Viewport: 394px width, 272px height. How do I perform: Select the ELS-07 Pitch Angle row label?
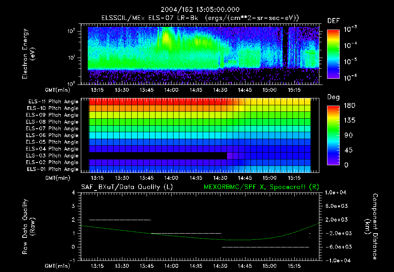[52, 128]
